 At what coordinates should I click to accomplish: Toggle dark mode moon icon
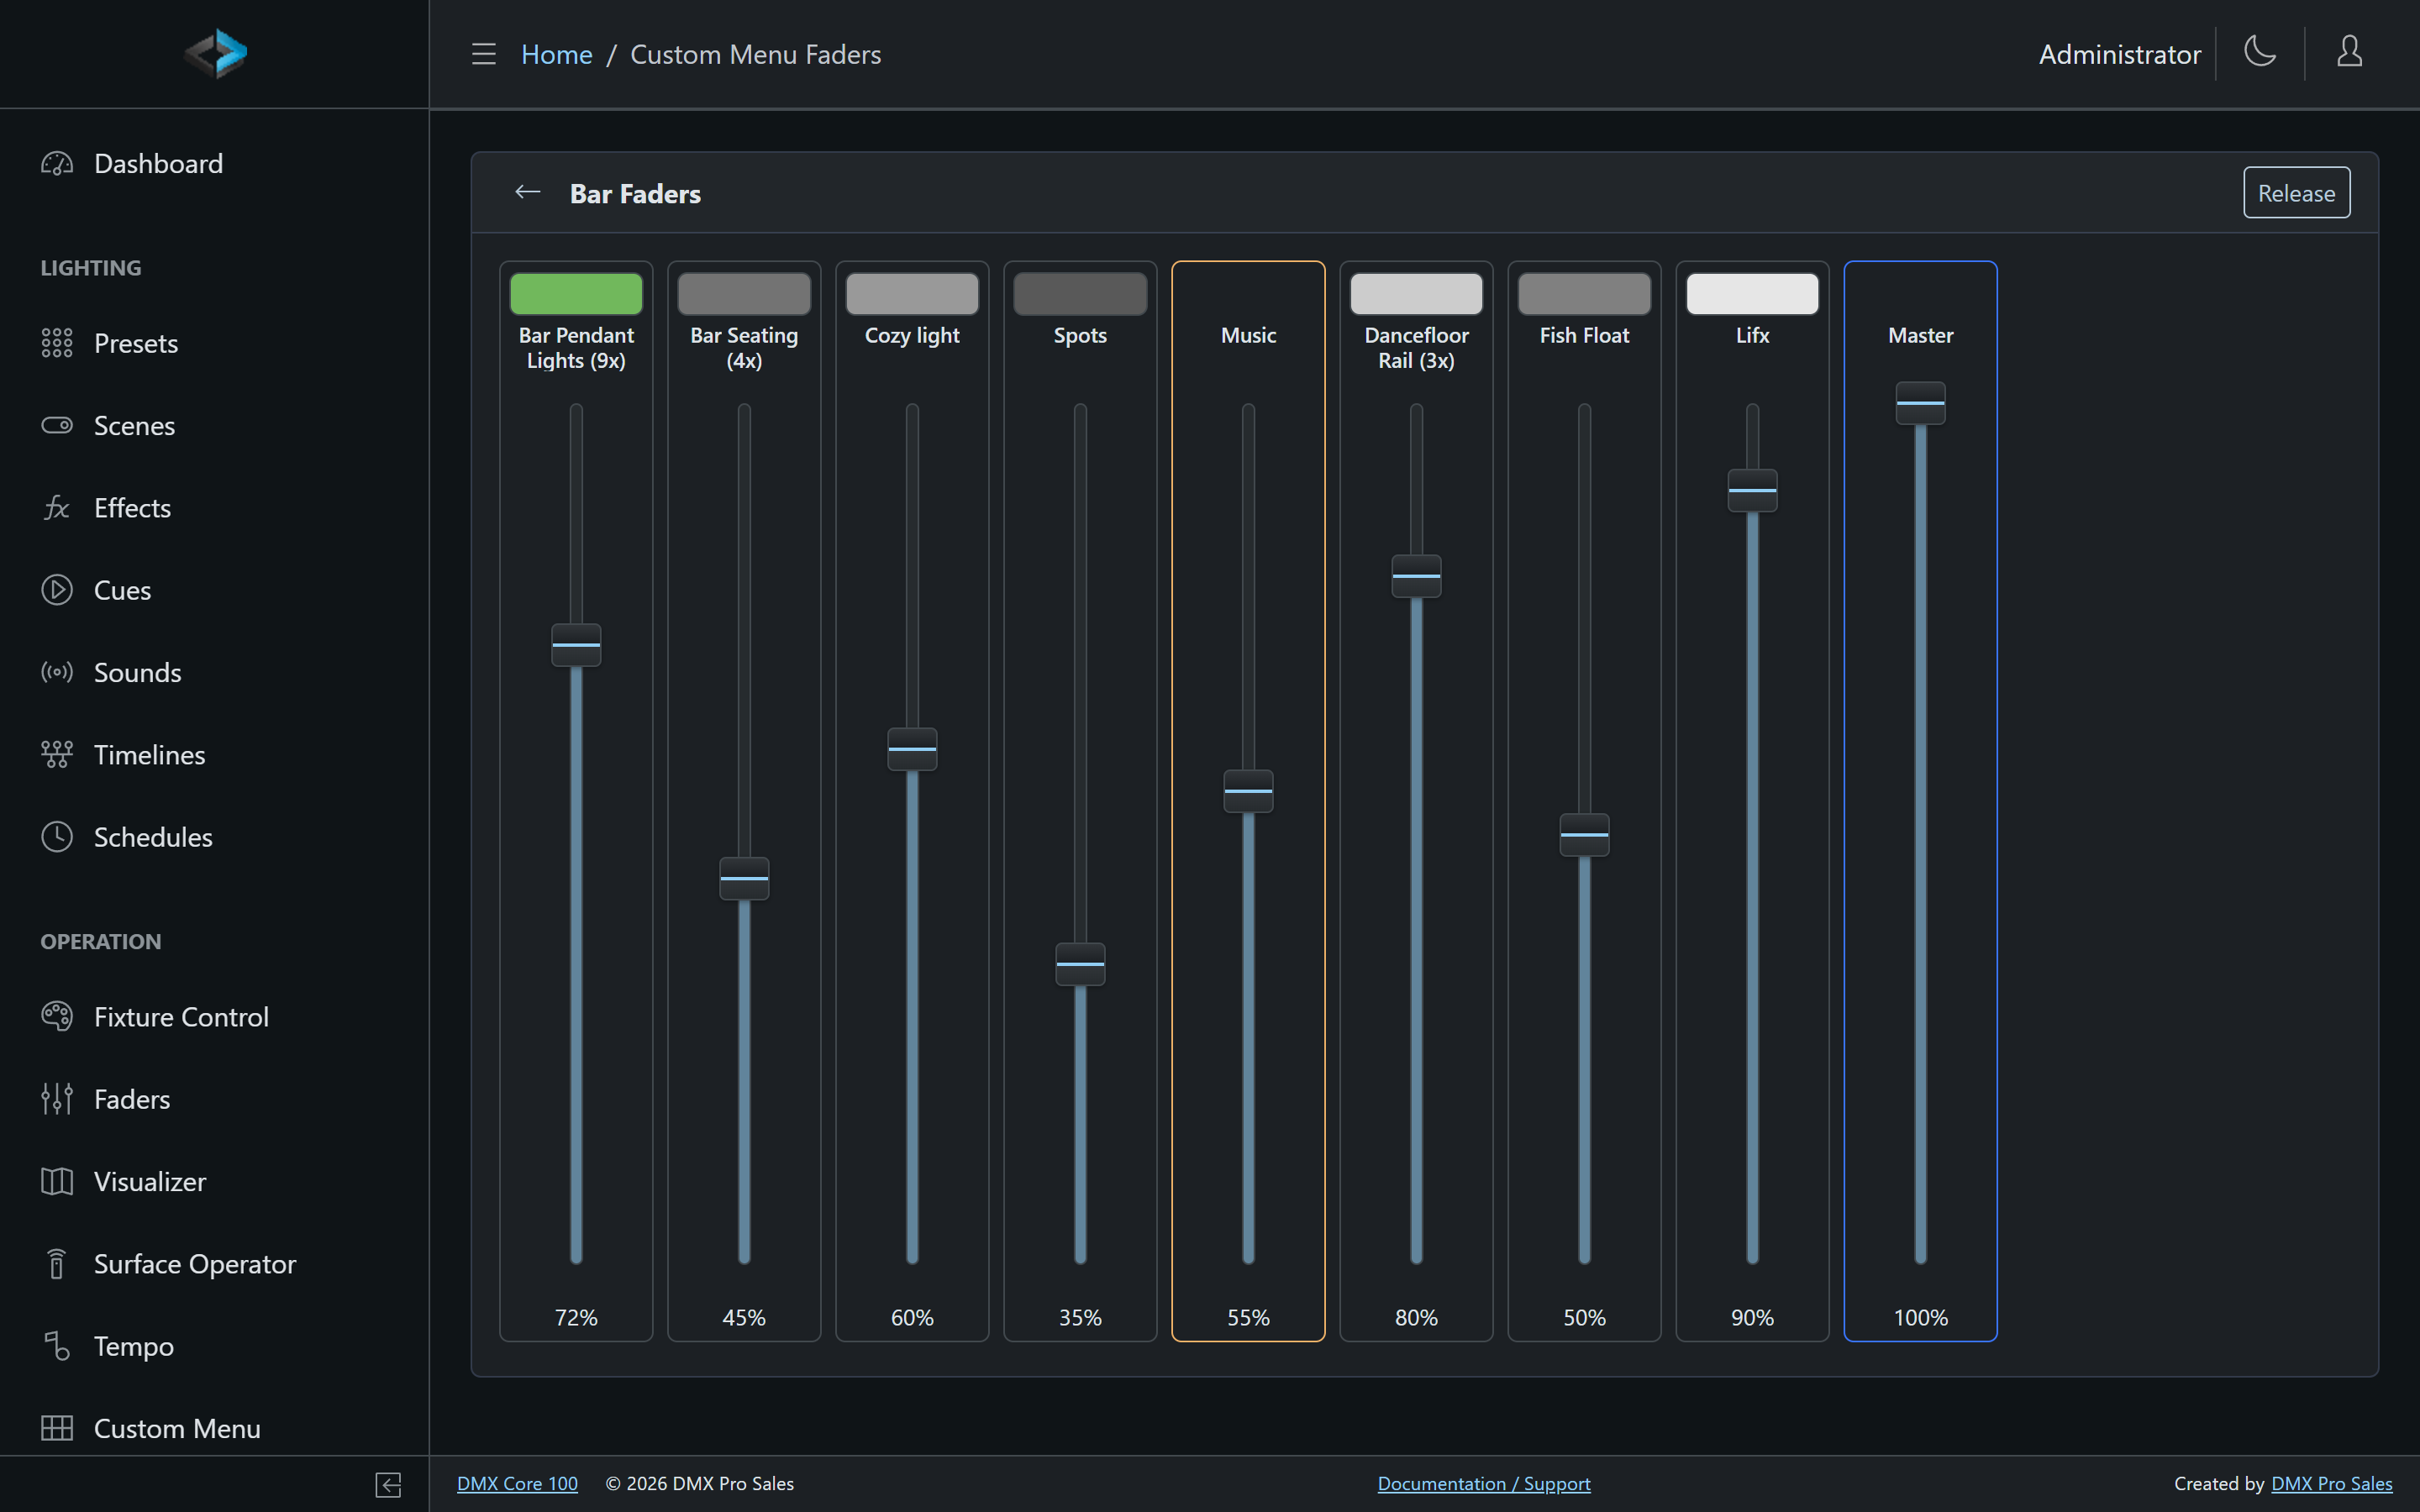(x=2260, y=51)
